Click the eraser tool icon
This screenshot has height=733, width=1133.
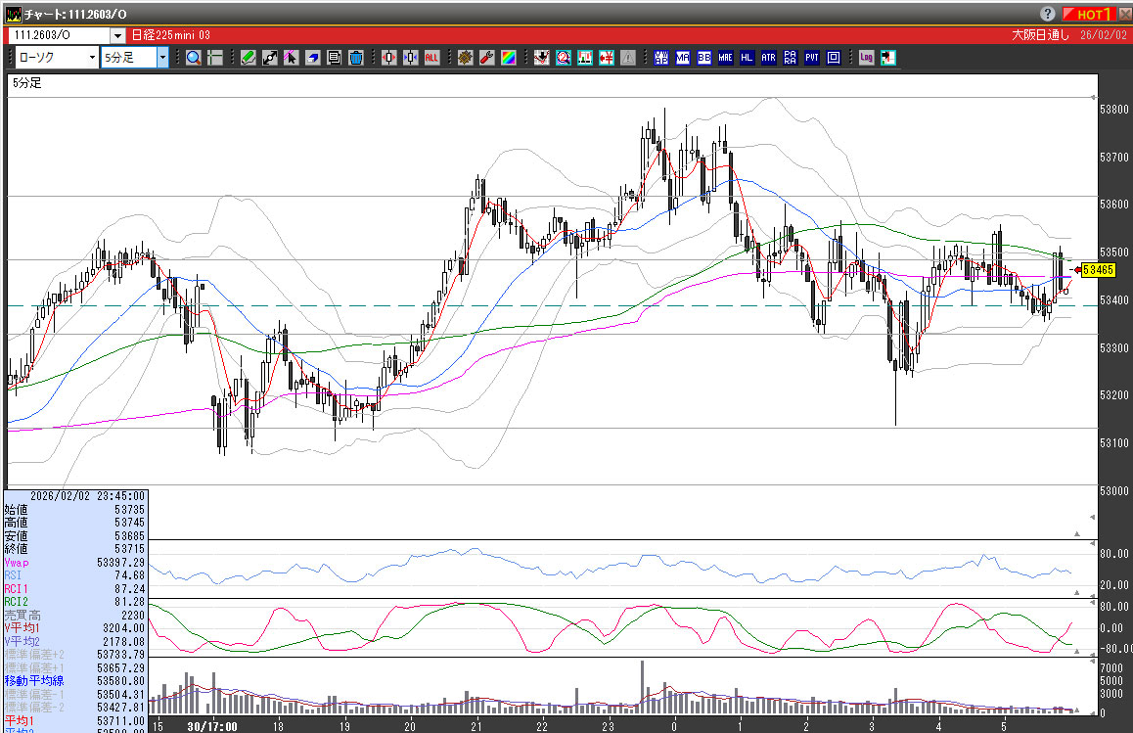tap(313, 58)
